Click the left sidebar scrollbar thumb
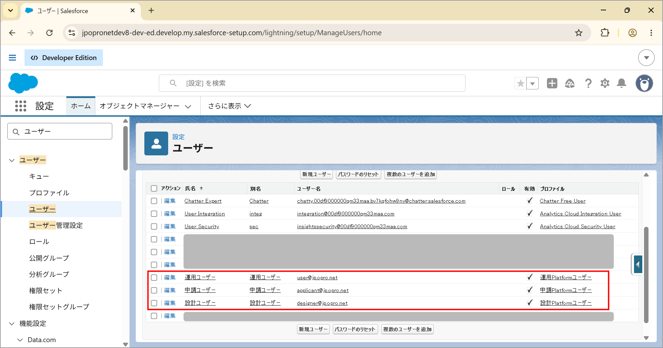This screenshot has height=348, width=663. coord(125,148)
